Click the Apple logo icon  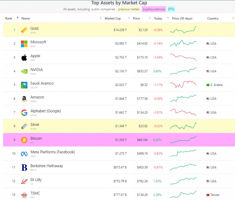24,57
